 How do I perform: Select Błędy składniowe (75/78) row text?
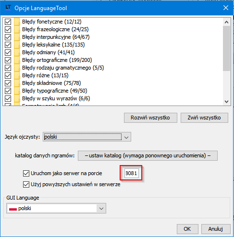click(51, 83)
